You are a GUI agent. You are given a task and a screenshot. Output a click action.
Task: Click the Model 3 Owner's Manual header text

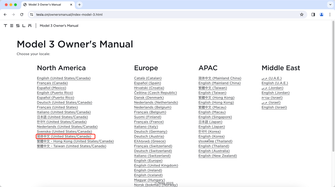59,26
